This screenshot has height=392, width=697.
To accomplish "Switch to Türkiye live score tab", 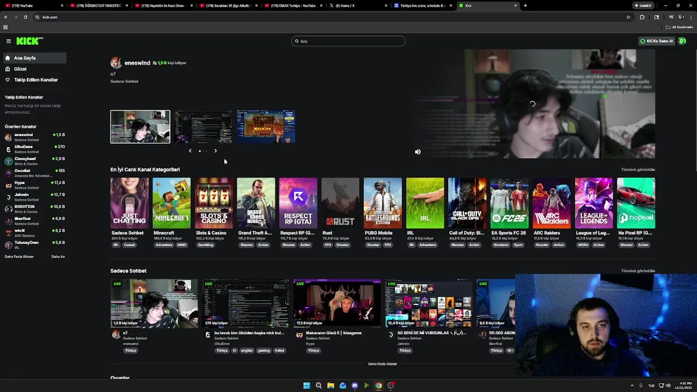I will [423, 5].
